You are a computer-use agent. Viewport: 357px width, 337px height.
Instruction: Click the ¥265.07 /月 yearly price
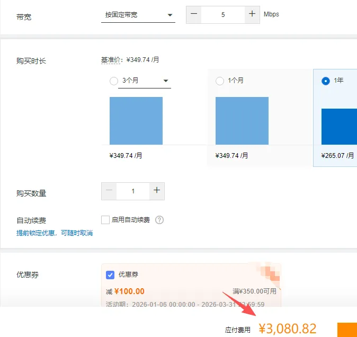(x=337, y=156)
